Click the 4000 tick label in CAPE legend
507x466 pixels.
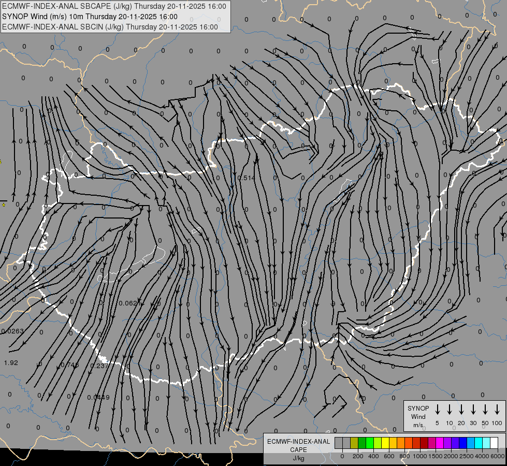coord(482,456)
